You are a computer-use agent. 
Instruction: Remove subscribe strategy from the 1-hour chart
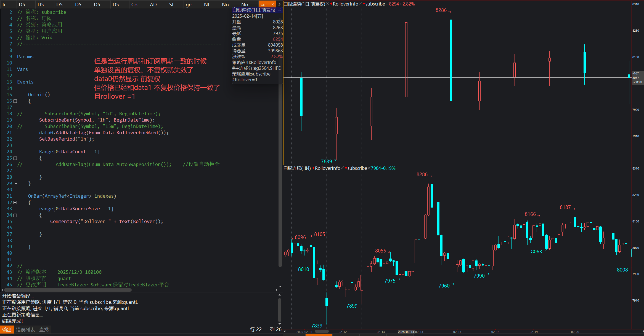[369, 168]
